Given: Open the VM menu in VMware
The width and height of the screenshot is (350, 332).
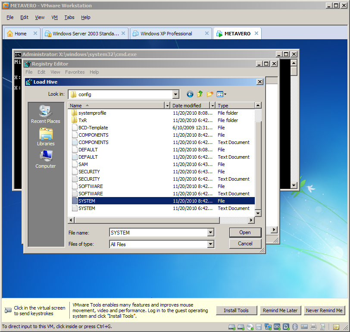Looking at the screenshot, I should pyautogui.click(x=55, y=17).
